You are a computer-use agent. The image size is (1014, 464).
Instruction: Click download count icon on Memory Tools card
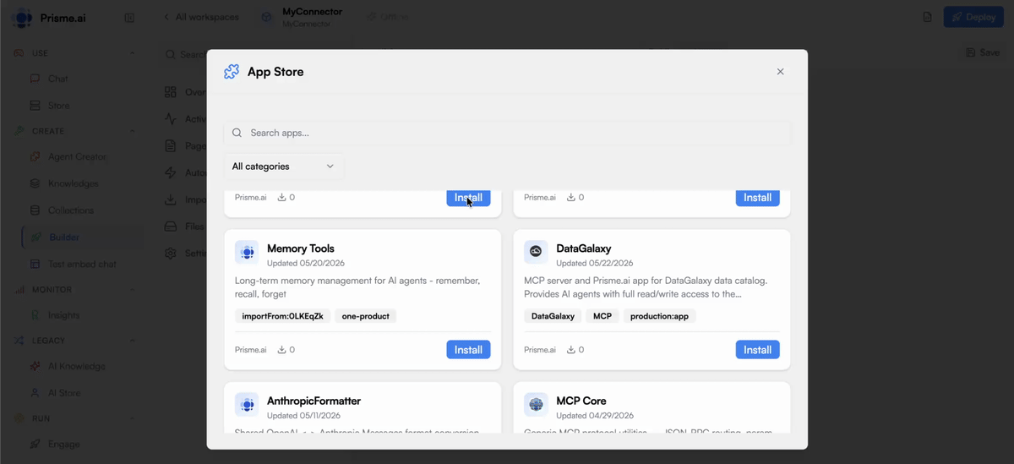click(x=282, y=349)
